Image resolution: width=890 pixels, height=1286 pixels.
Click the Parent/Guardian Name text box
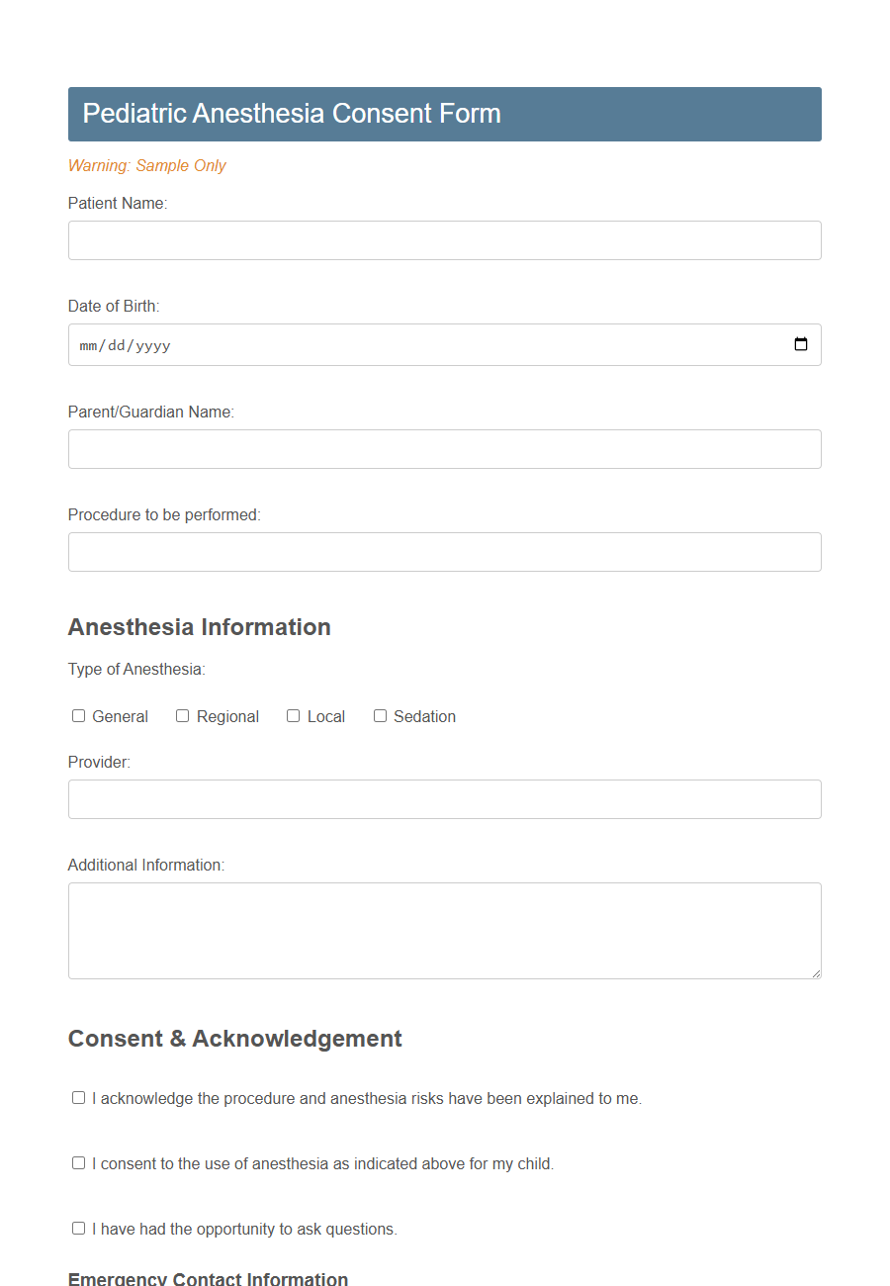pyautogui.click(x=444, y=449)
